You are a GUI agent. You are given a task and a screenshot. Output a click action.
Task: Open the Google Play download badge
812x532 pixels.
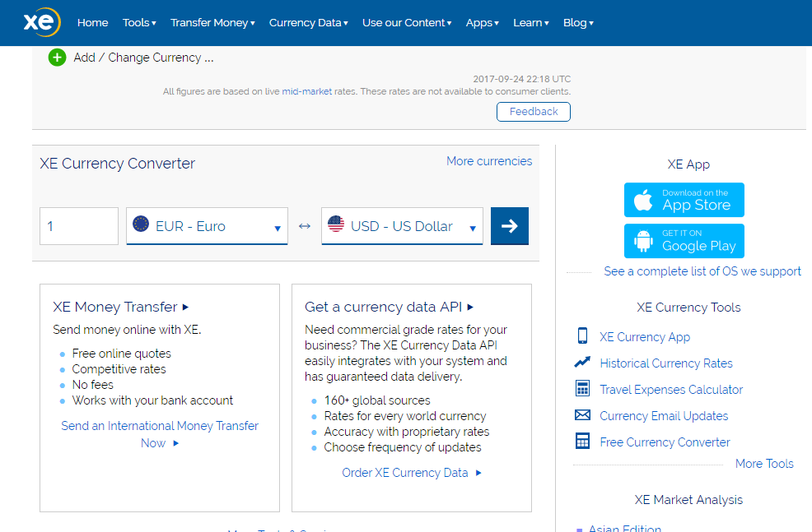pos(684,241)
